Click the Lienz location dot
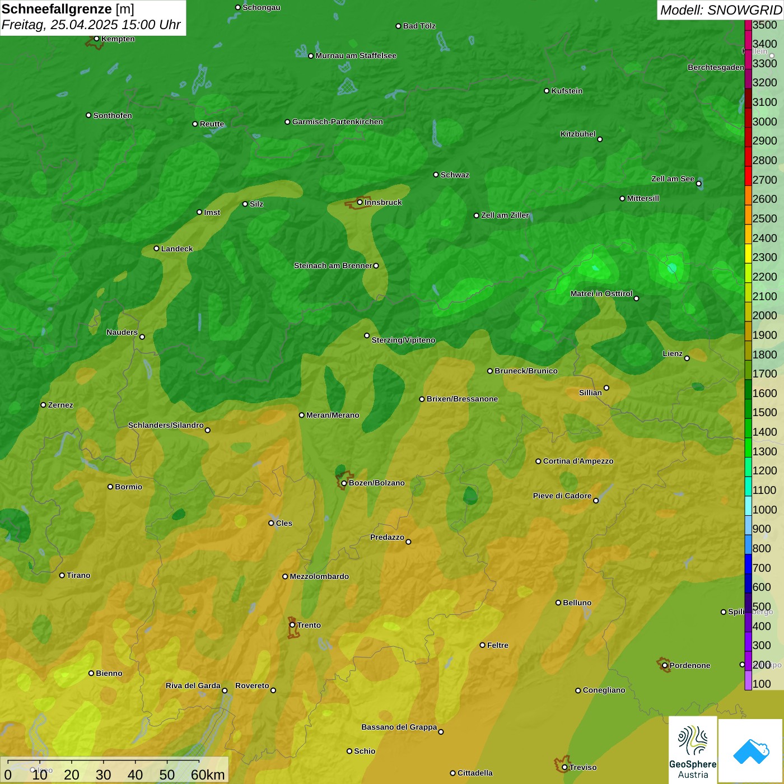784x784 pixels. 687,358
